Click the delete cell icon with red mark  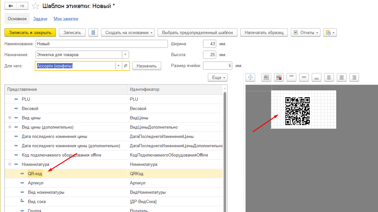[x=279, y=77]
